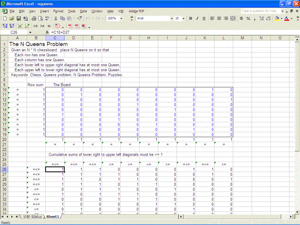This screenshot has width=300, height=225.
Task: Copy the selection using the Copy icon
Action: tap(62, 18)
